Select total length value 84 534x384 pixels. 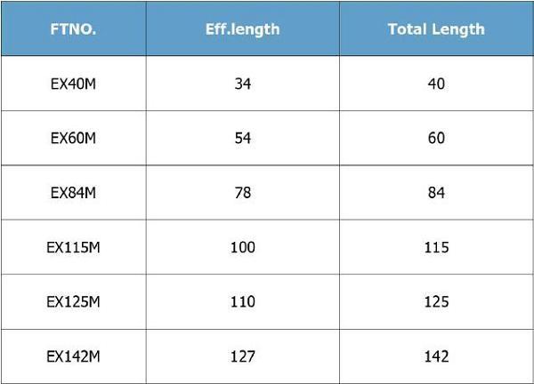point(436,193)
